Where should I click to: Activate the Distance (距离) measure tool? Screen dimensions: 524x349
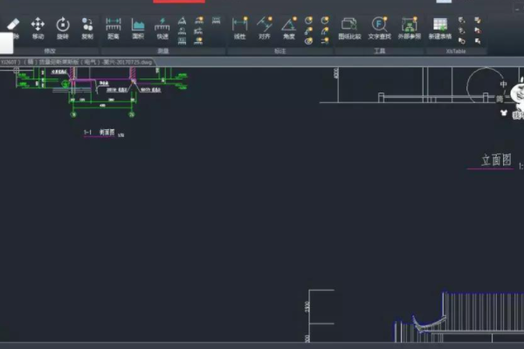(114, 27)
